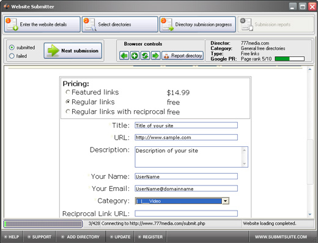Click the URL input field

click(186, 137)
